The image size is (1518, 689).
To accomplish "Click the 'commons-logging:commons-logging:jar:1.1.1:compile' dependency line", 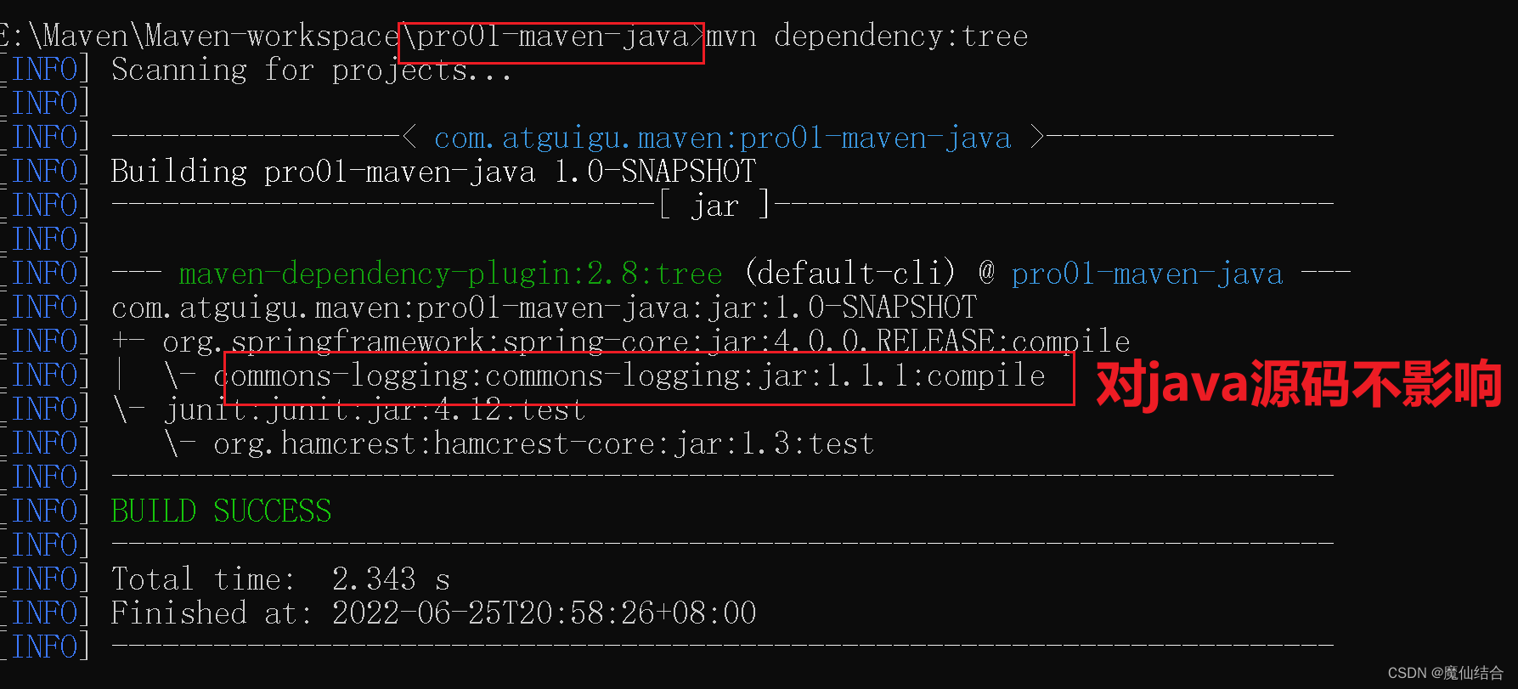I will (x=629, y=376).
